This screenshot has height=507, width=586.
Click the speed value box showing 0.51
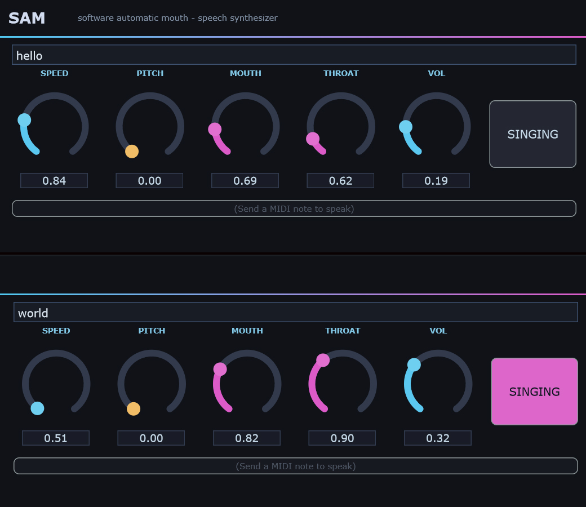pyautogui.click(x=56, y=438)
